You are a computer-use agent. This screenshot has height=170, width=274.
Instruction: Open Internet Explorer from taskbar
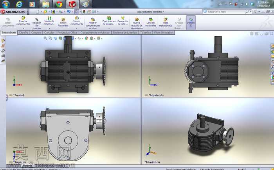click(x=19, y=4)
